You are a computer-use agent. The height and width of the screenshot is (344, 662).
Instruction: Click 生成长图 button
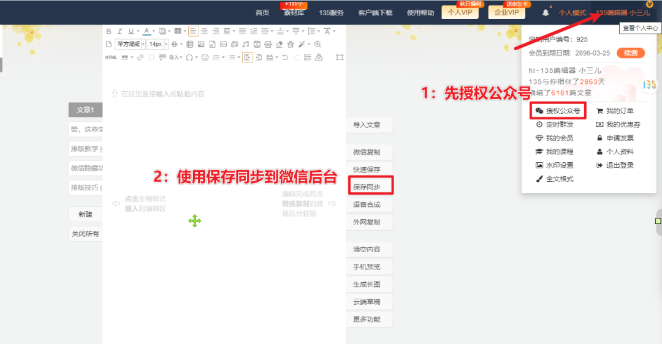[x=369, y=284]
